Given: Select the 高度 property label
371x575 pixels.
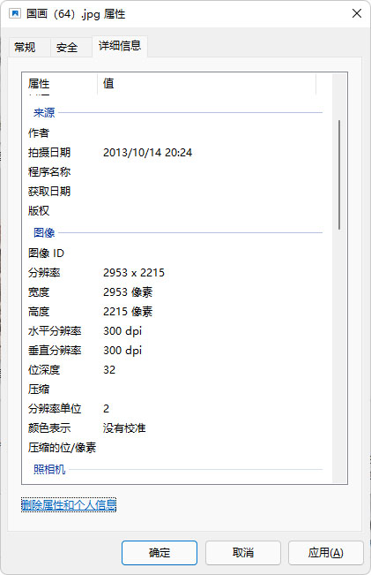Looking at the screenshot, I should pos(39,311).
